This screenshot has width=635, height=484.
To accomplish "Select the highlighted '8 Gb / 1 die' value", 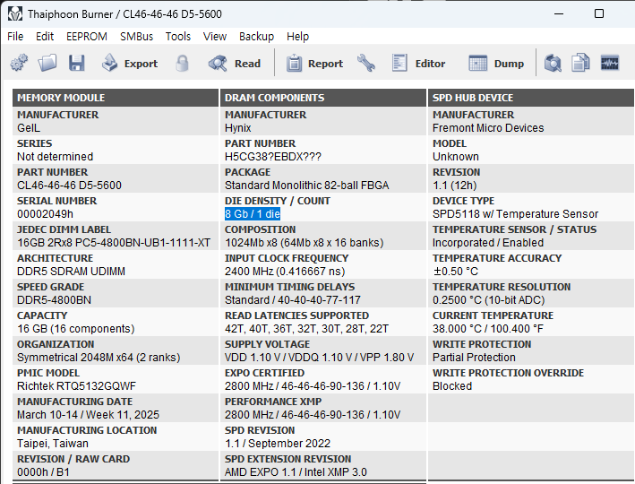I will [x=253, y=214].
